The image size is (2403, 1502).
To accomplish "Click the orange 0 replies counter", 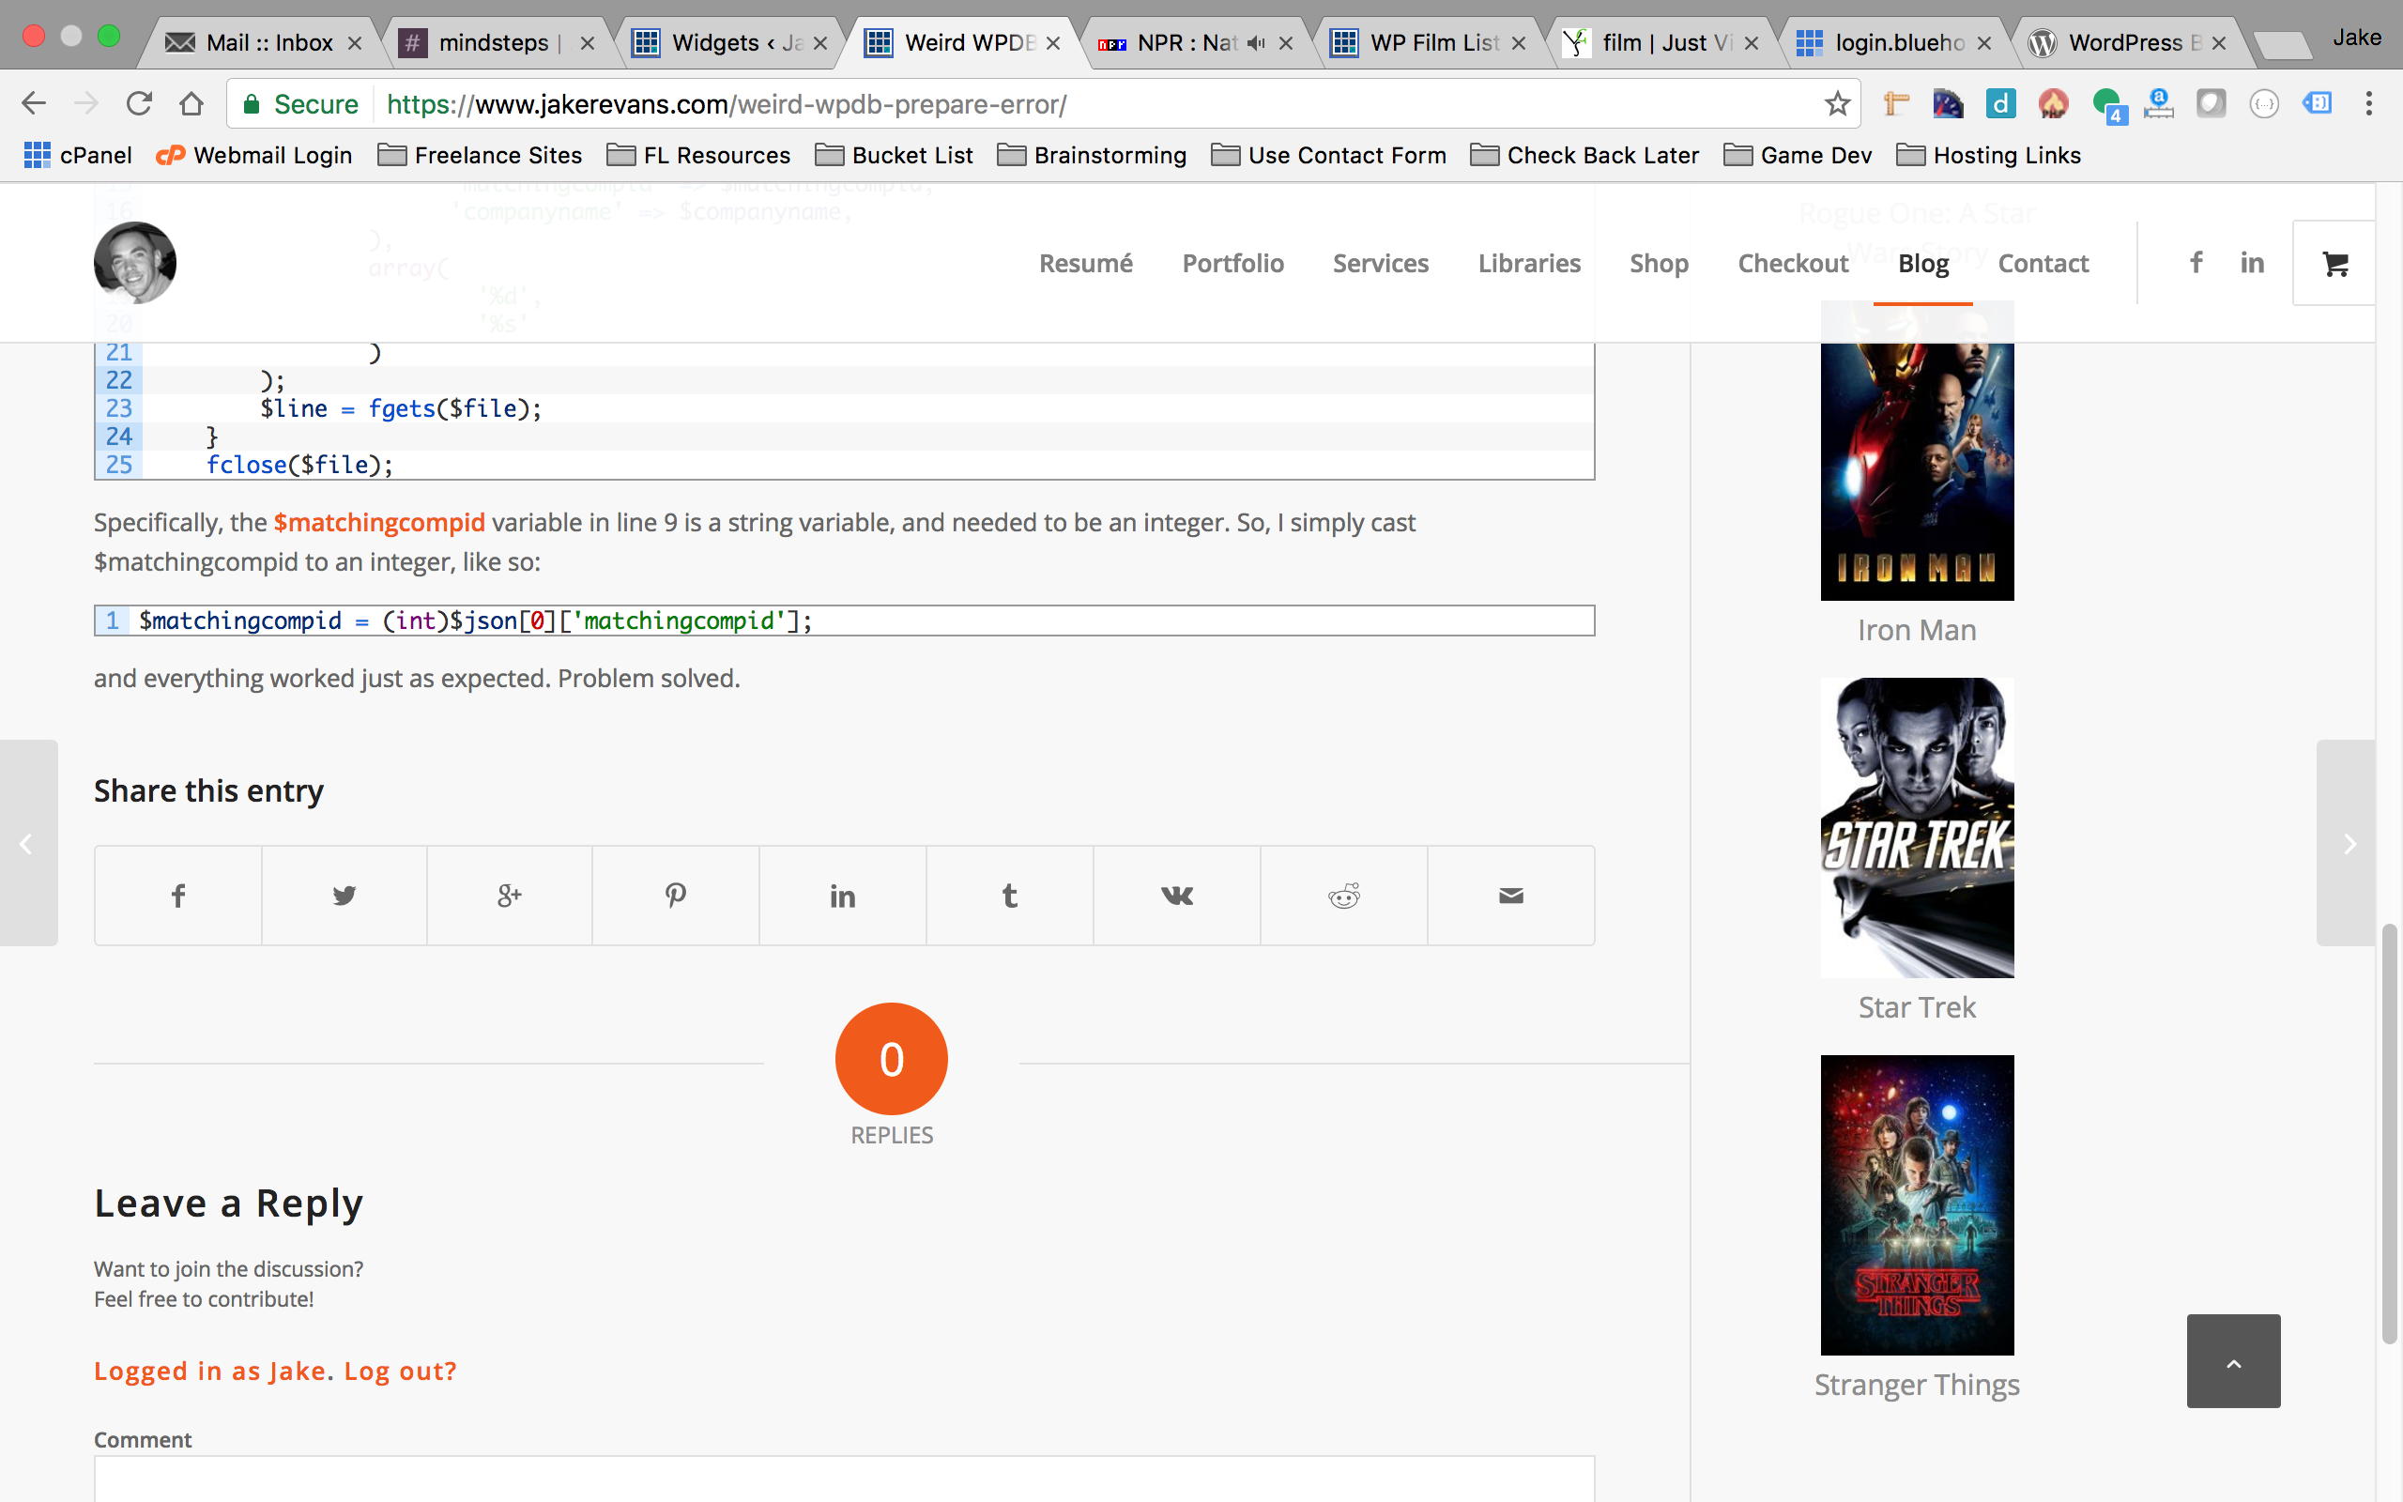I will coord(891,1058).
